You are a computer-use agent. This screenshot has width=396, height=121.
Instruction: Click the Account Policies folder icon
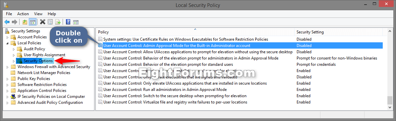click(13, 37)
